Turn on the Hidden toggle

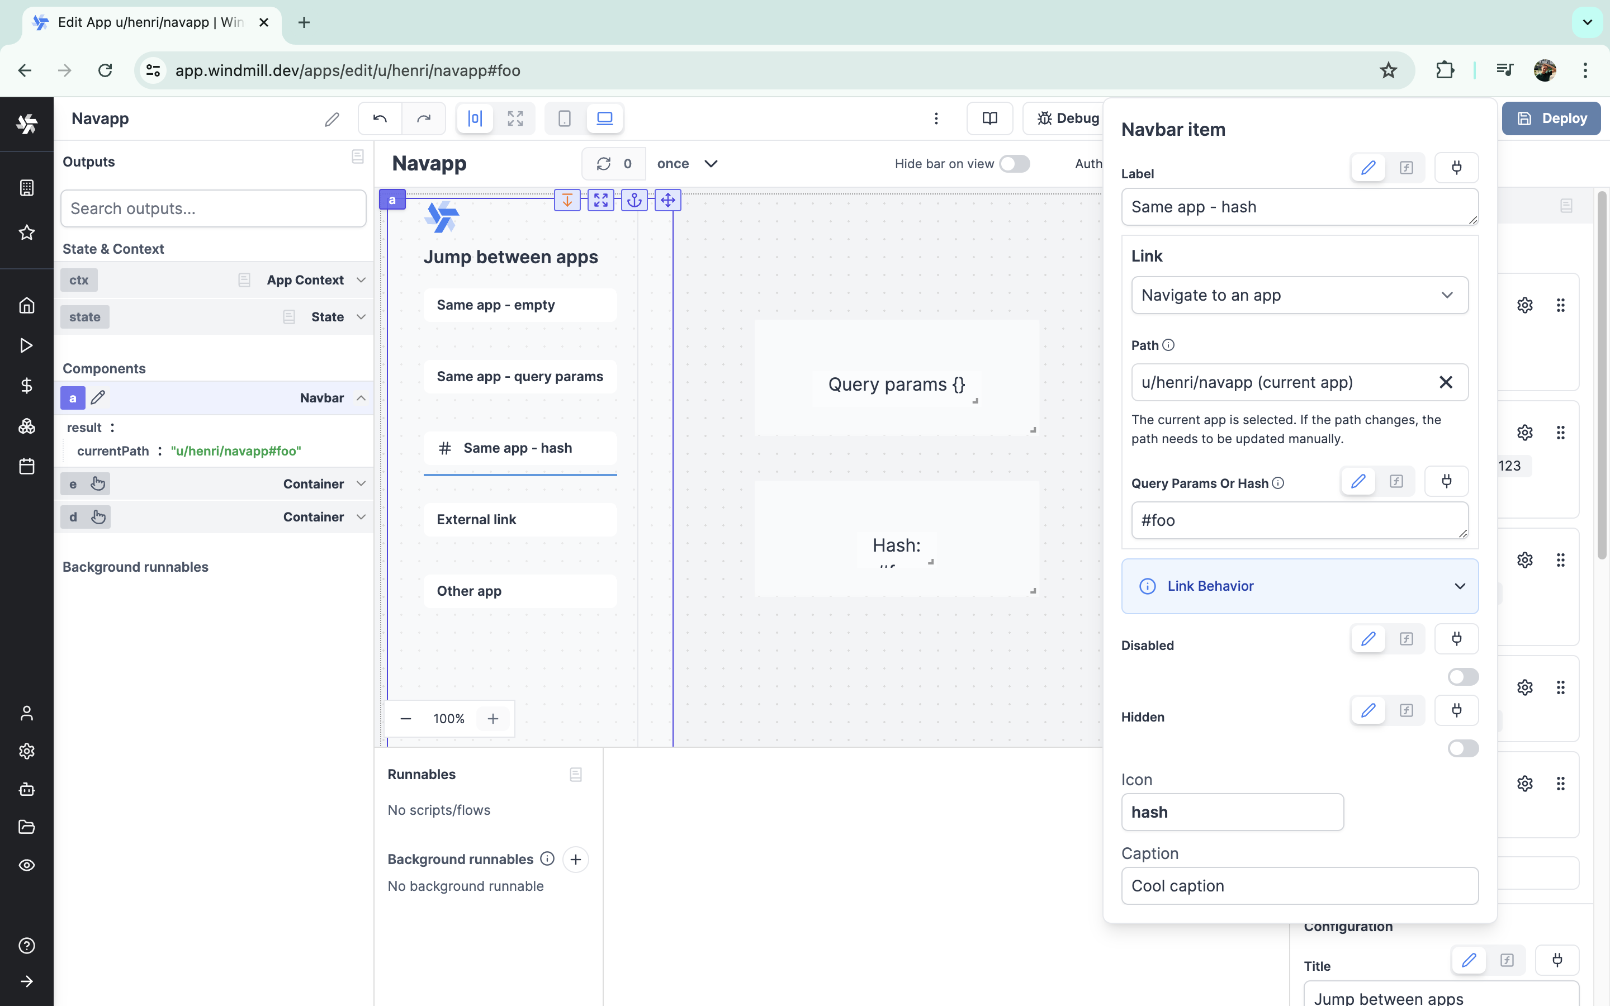1462,748
